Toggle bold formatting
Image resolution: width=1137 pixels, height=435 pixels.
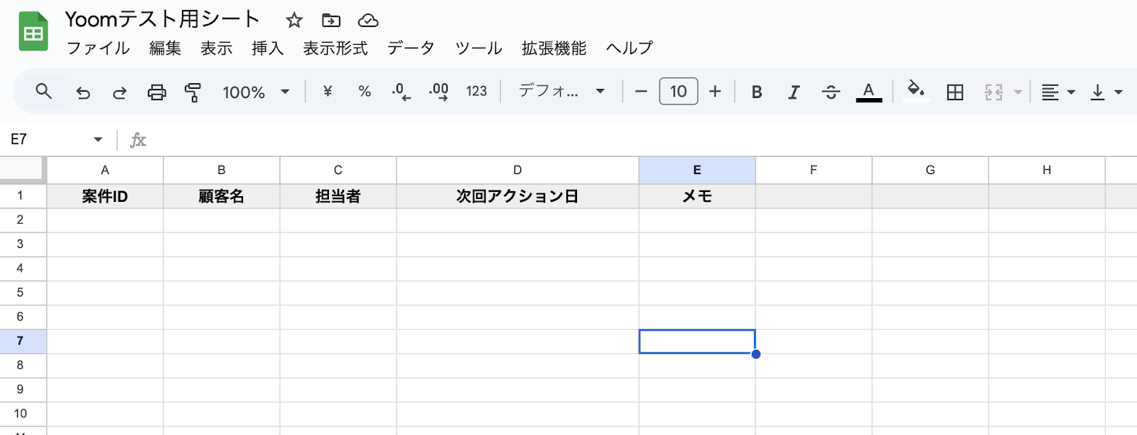757,92
